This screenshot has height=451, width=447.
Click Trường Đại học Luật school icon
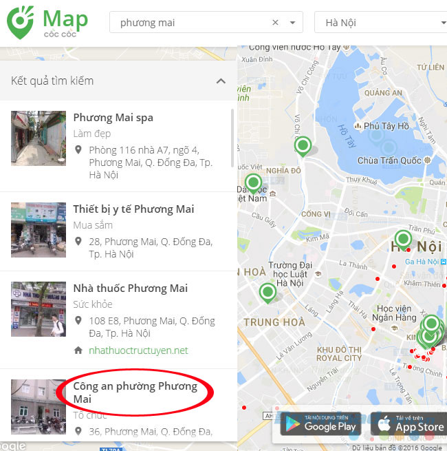pyautogui.click(x=318, y=274)
